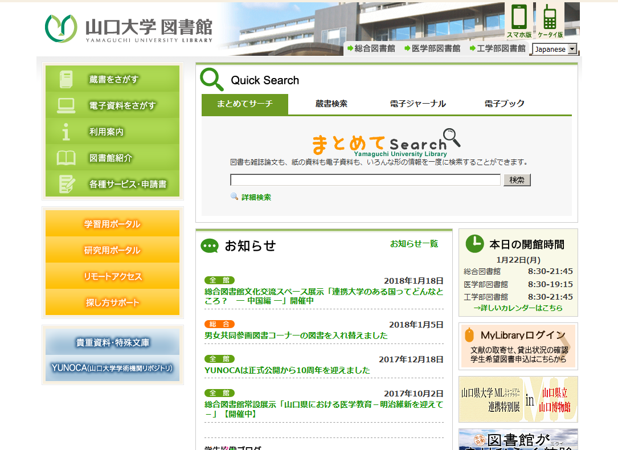The image size is (618, 450).
Task: Open the スマホ版 smartphone version icon
Action: (519, 20)
